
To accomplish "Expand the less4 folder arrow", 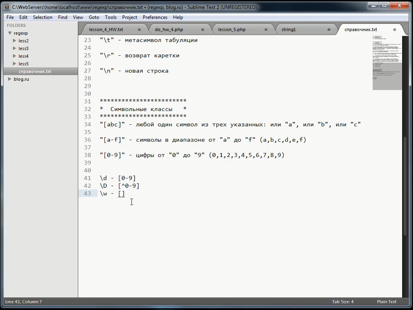I will pyautogui.click(x=15, y=56).
